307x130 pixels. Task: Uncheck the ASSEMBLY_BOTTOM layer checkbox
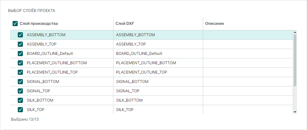pyautogui.click(x=20, y=35)
